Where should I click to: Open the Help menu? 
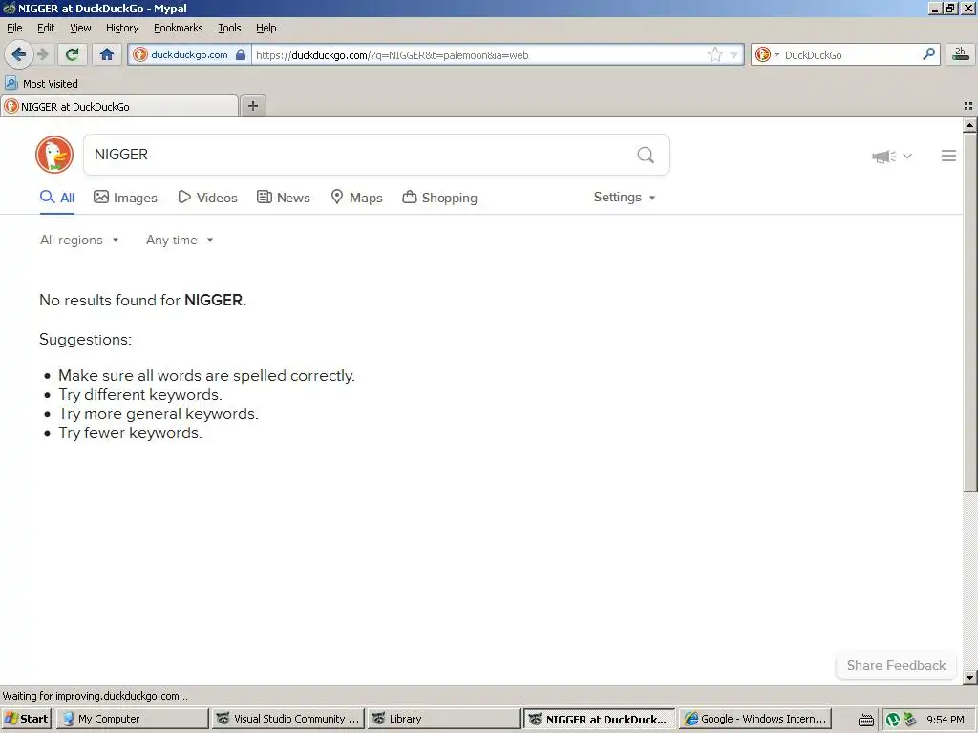tap(266, 28)
